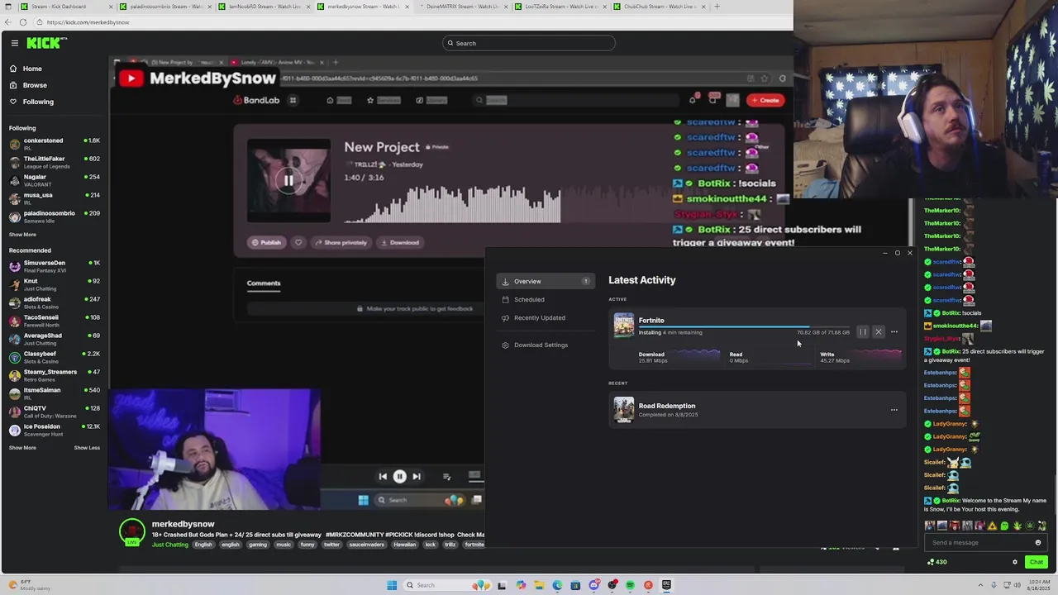Open a new browser tab

click(x=717, y=7)
